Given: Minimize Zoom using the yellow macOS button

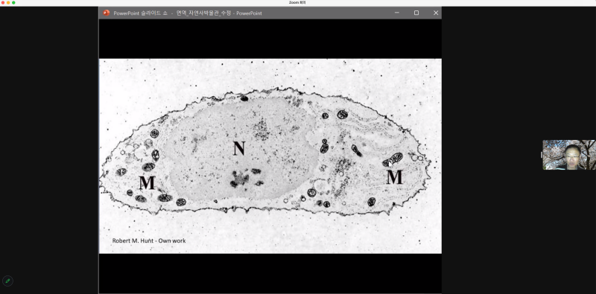Looking at the screenshot, I should tap(8, 3).
